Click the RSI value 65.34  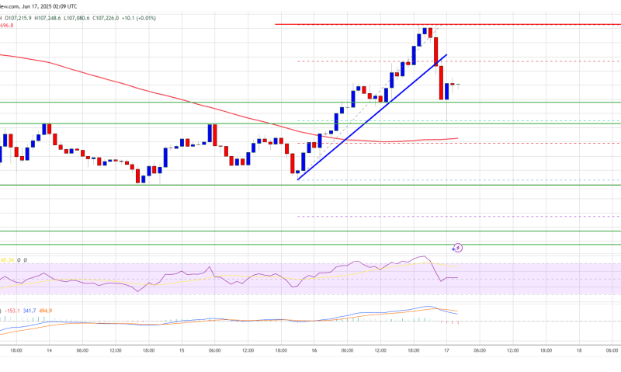click(x=7, y=260)
